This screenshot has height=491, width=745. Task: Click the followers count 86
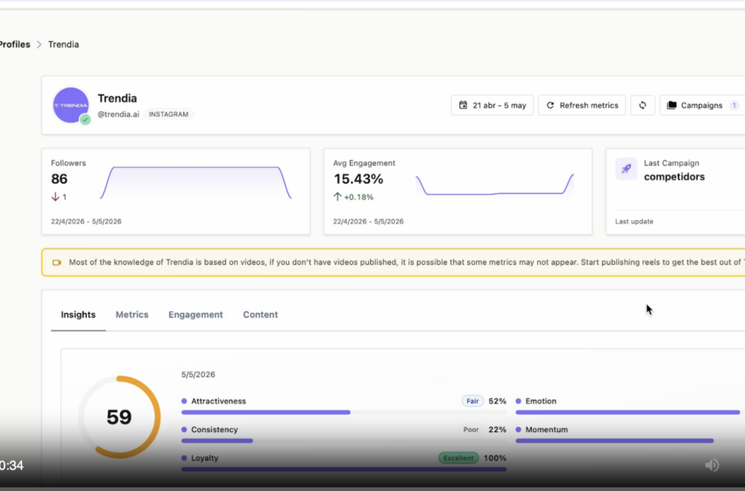(60, 179)
